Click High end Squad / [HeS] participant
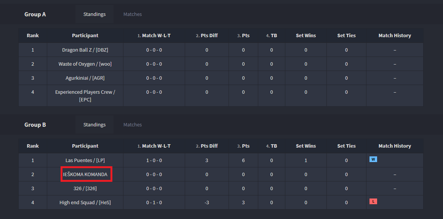Image resolution: width=443 pixels, height=219 pixels. point(85,202)
